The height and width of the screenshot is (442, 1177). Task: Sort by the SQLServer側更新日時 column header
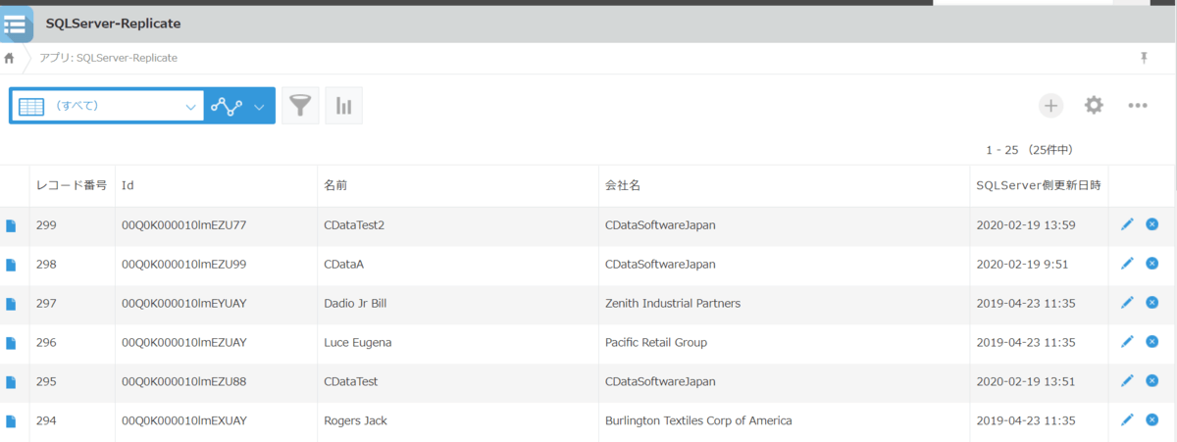[1038, 185]
